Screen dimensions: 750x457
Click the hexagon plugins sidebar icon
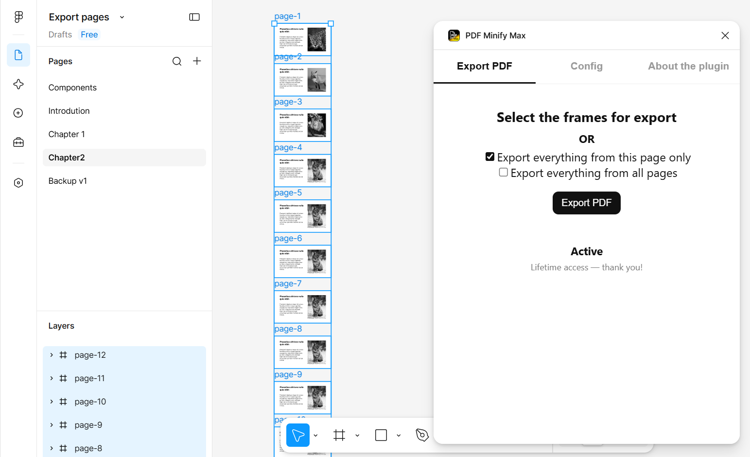pos(18,183)
